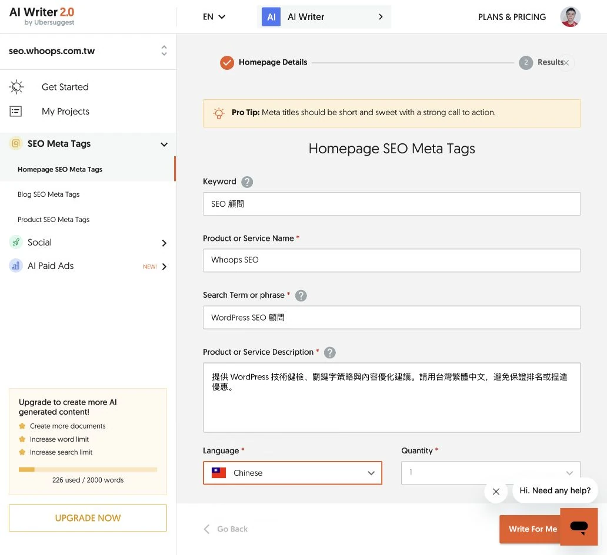The image size is (607, 555).
Task: Select Homepage SEO Meta Tags
Action: 60,169
